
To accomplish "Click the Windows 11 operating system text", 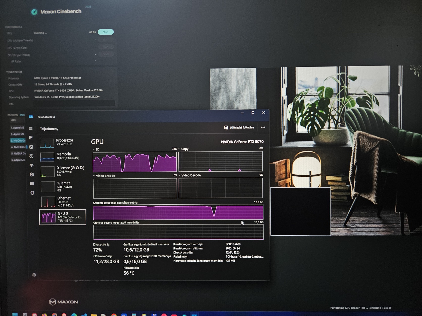I will pos(67,97).
